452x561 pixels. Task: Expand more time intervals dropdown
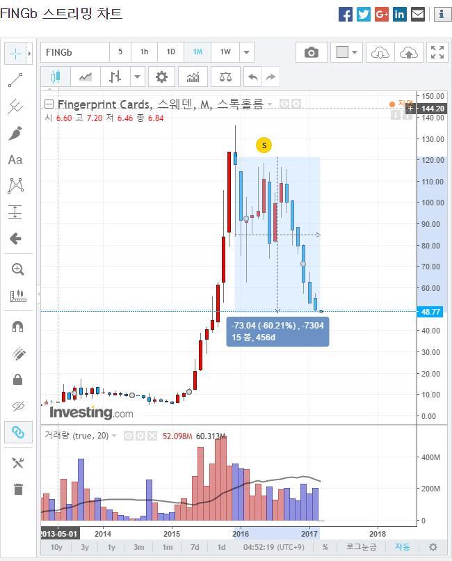coord(247,52)
